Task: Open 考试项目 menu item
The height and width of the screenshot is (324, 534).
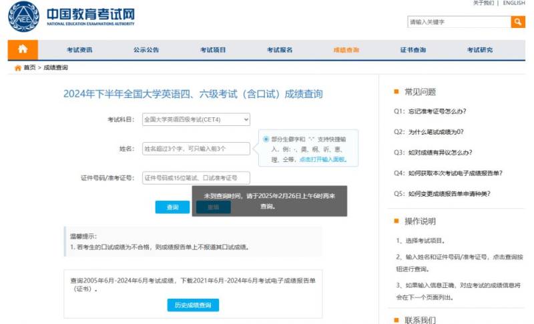Action: click(213, 50)
